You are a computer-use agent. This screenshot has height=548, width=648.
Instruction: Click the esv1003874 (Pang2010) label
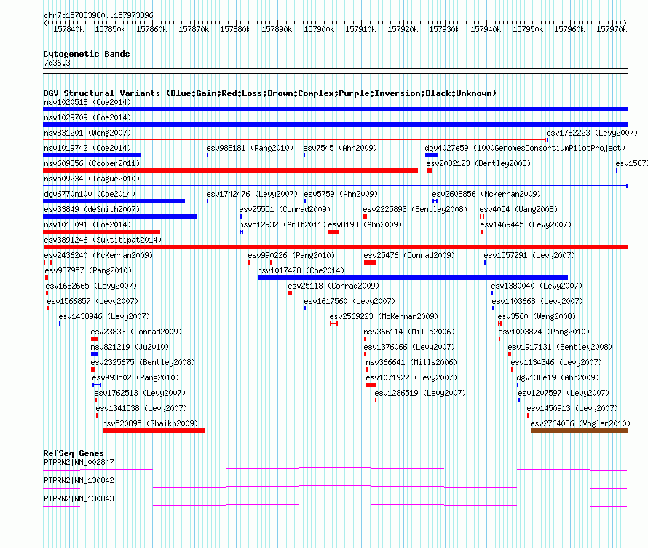pos(544,332)
